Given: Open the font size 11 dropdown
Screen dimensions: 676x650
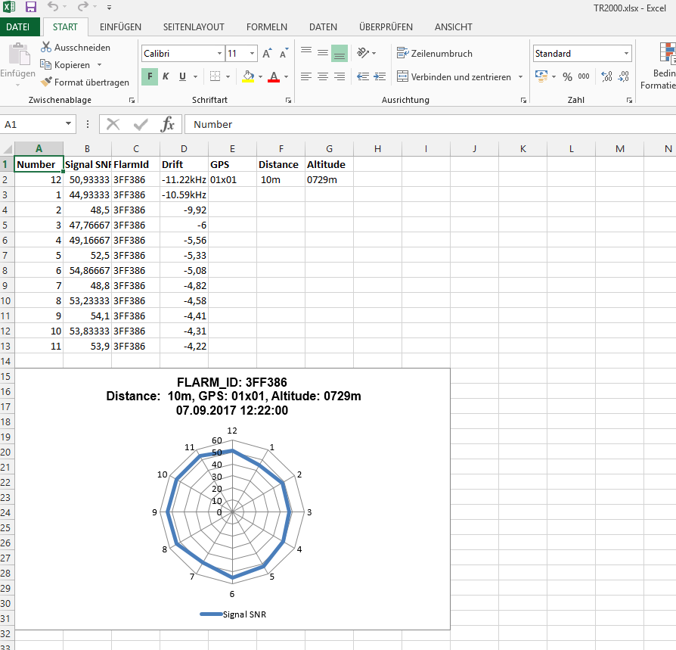Looking at the screenshot, I should click(x=253, y=54).
